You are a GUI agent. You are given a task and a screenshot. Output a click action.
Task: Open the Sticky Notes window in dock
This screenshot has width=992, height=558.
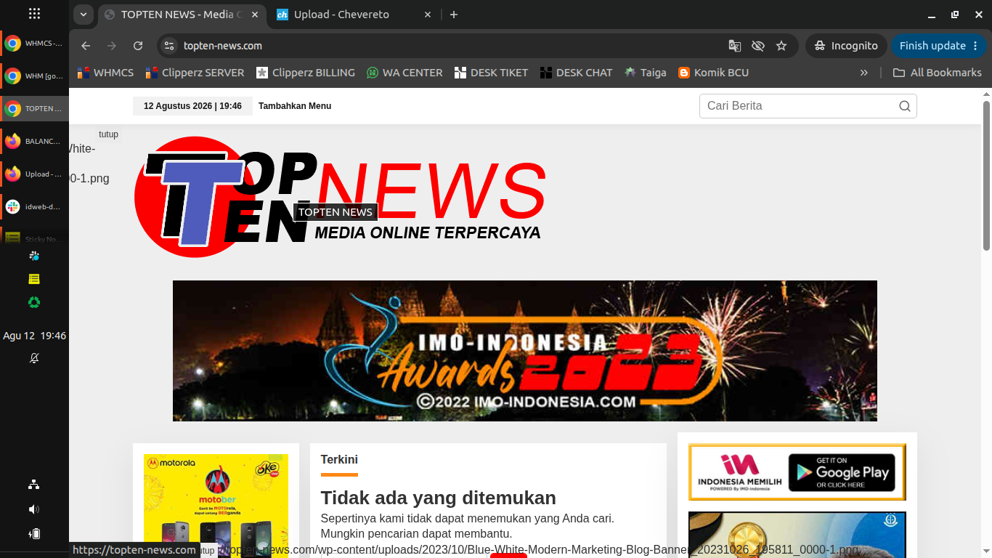34,238
